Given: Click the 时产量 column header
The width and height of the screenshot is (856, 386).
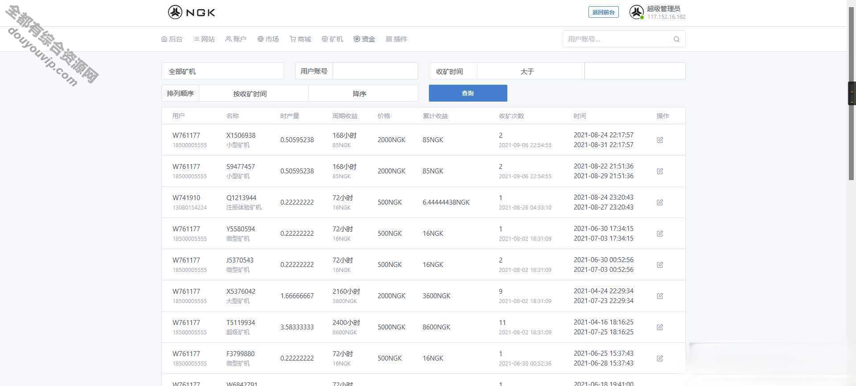Looking at the screenshot, I should point(290,116).
